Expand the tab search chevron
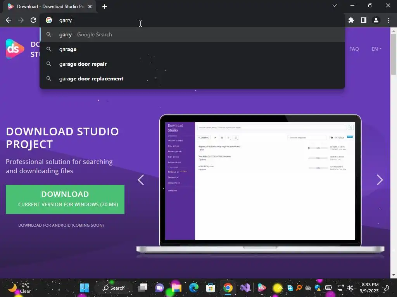 335,5
